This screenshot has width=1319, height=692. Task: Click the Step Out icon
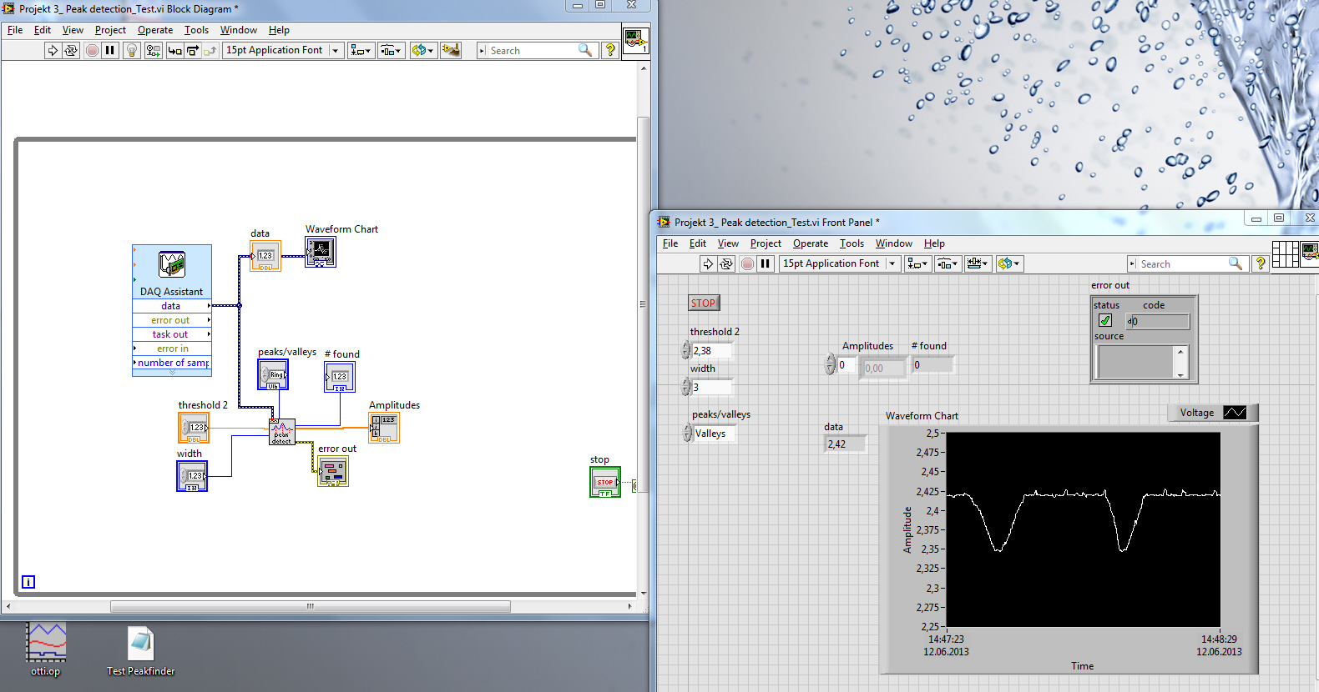click(210, 51)
